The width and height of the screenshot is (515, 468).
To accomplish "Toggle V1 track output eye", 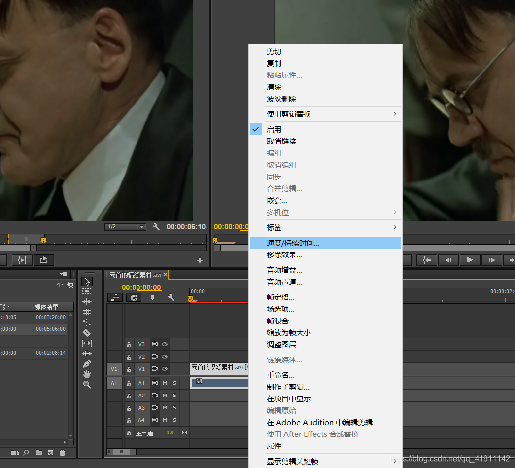I will tap(165, 369).
